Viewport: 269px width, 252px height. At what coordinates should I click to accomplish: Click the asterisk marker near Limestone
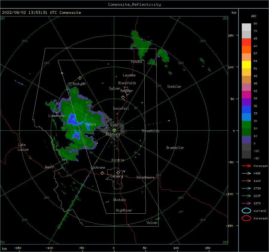[56, 113]
